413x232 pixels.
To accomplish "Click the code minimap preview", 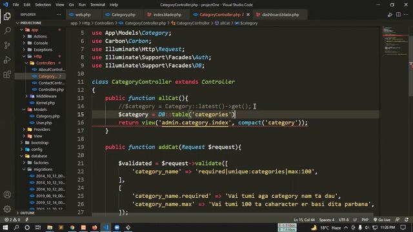I will coord(394,41).
